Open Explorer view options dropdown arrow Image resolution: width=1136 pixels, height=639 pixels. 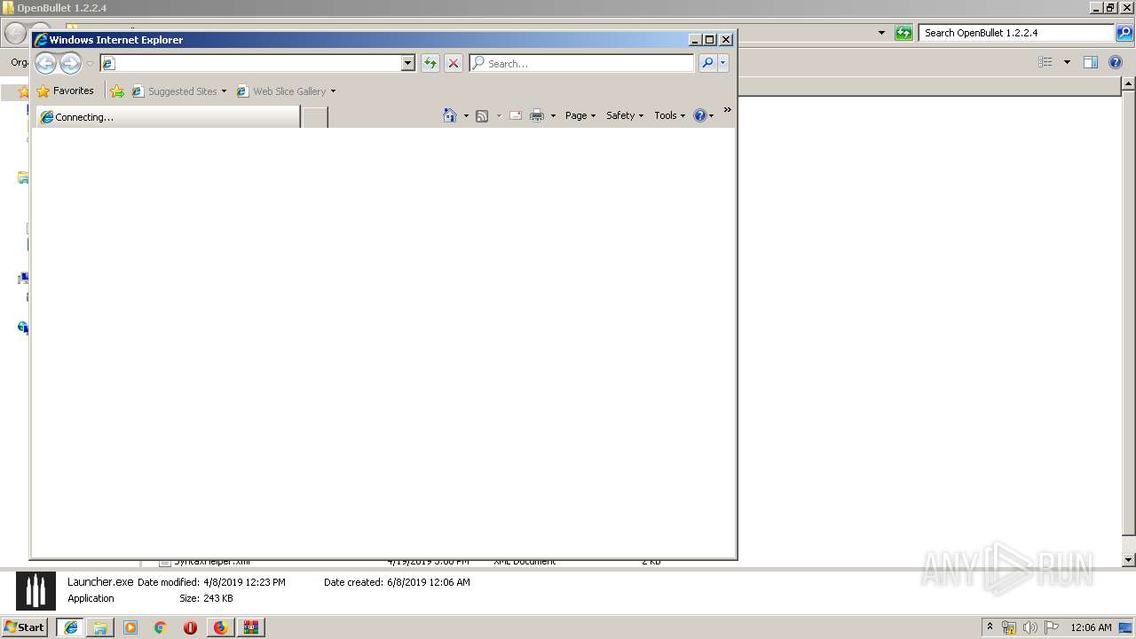[x=1067, y=62]
